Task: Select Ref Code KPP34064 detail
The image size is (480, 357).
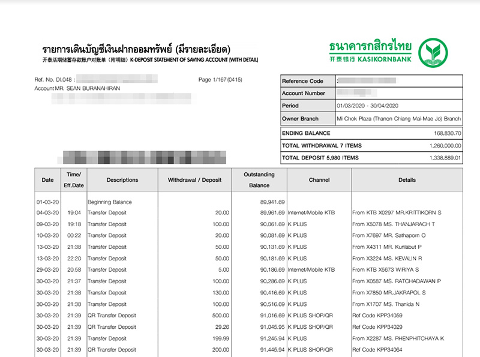Action: pyautogui.click(x=377, y=350)
